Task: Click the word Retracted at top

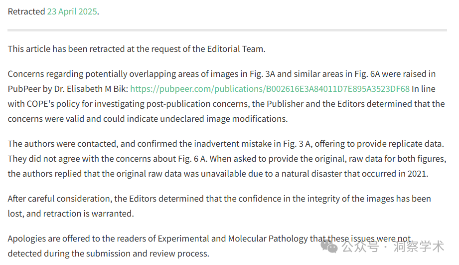Action: click(x=26, y=11)
